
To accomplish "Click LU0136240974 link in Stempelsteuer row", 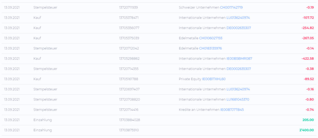I will click(x=238, y=89).
